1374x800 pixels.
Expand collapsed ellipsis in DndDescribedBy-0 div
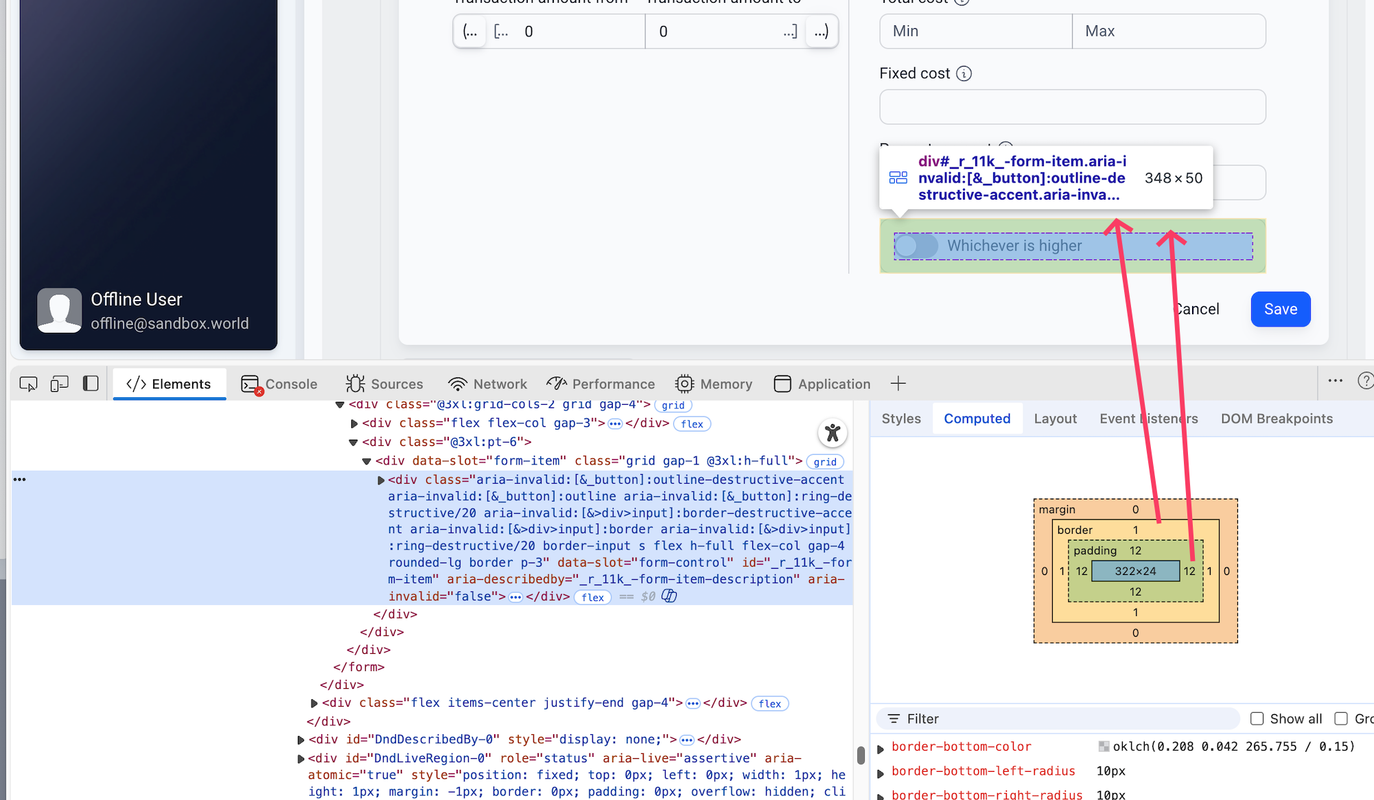tap(687, 740)
